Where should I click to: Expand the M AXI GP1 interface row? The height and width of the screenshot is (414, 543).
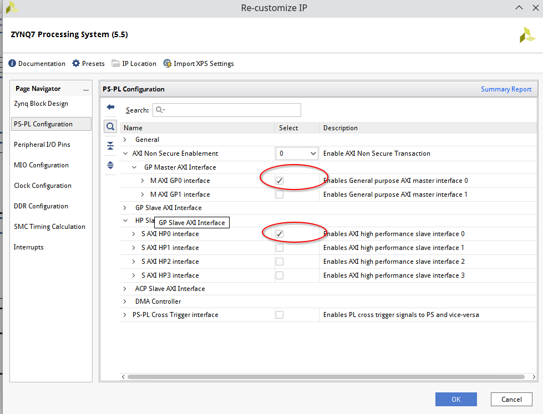coord(143,195)
